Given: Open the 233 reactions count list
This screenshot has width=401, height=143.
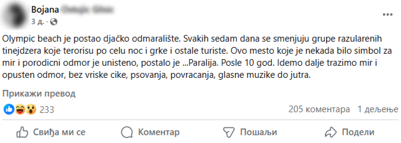Looking at the screenshot, I should tap(47, 110).
